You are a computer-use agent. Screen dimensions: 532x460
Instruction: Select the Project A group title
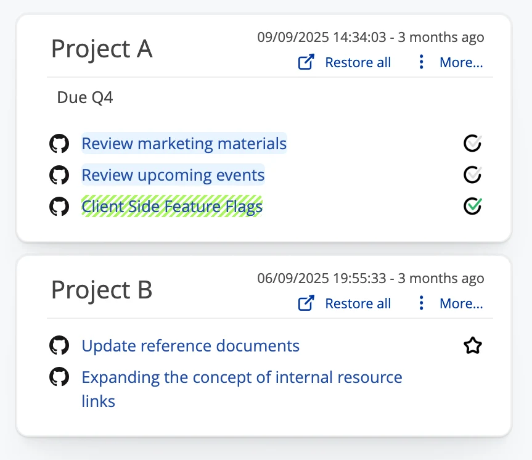[x=102, y=49]
